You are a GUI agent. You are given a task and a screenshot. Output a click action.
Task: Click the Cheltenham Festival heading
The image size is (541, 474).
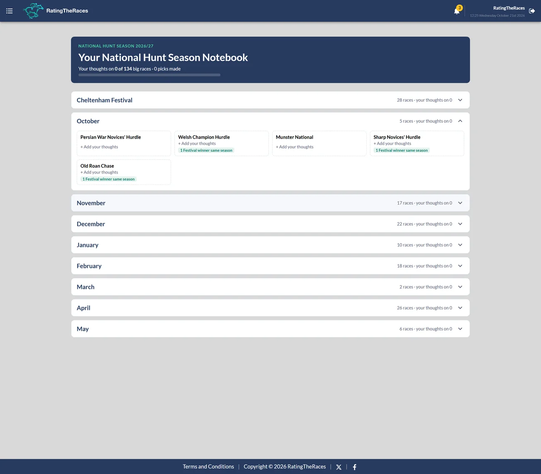tap(104, 100)
